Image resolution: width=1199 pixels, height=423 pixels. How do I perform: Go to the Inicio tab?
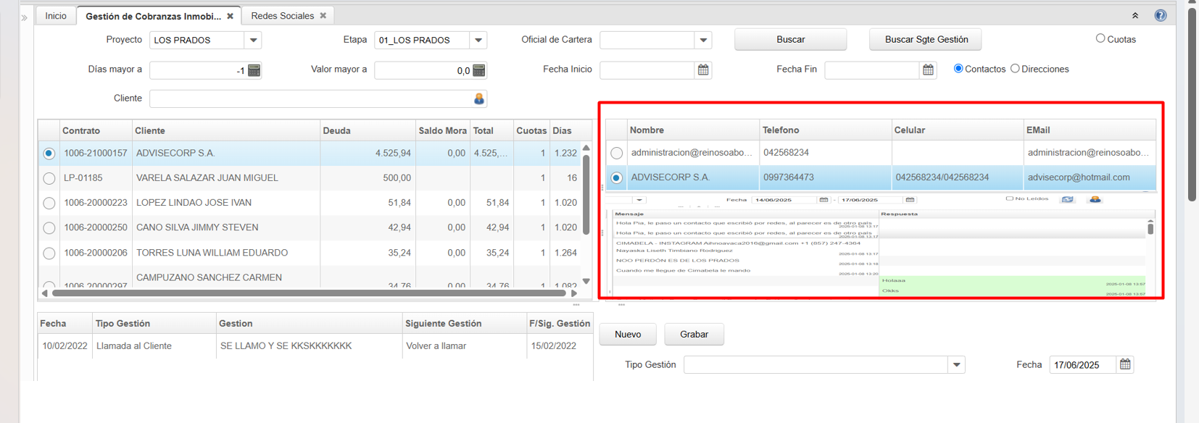pos(56,16)
